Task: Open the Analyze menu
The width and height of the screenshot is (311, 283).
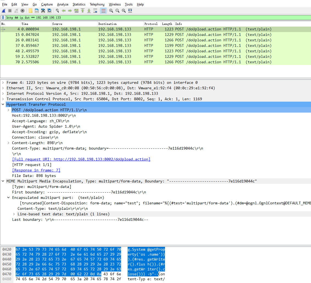Action: click(63, 4)
